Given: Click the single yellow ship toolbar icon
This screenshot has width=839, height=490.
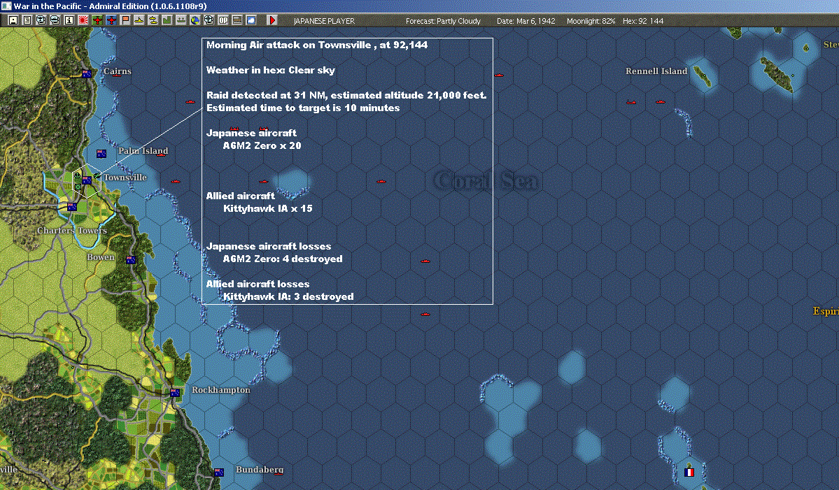Looking at the screenshot, I should [139, 20].
